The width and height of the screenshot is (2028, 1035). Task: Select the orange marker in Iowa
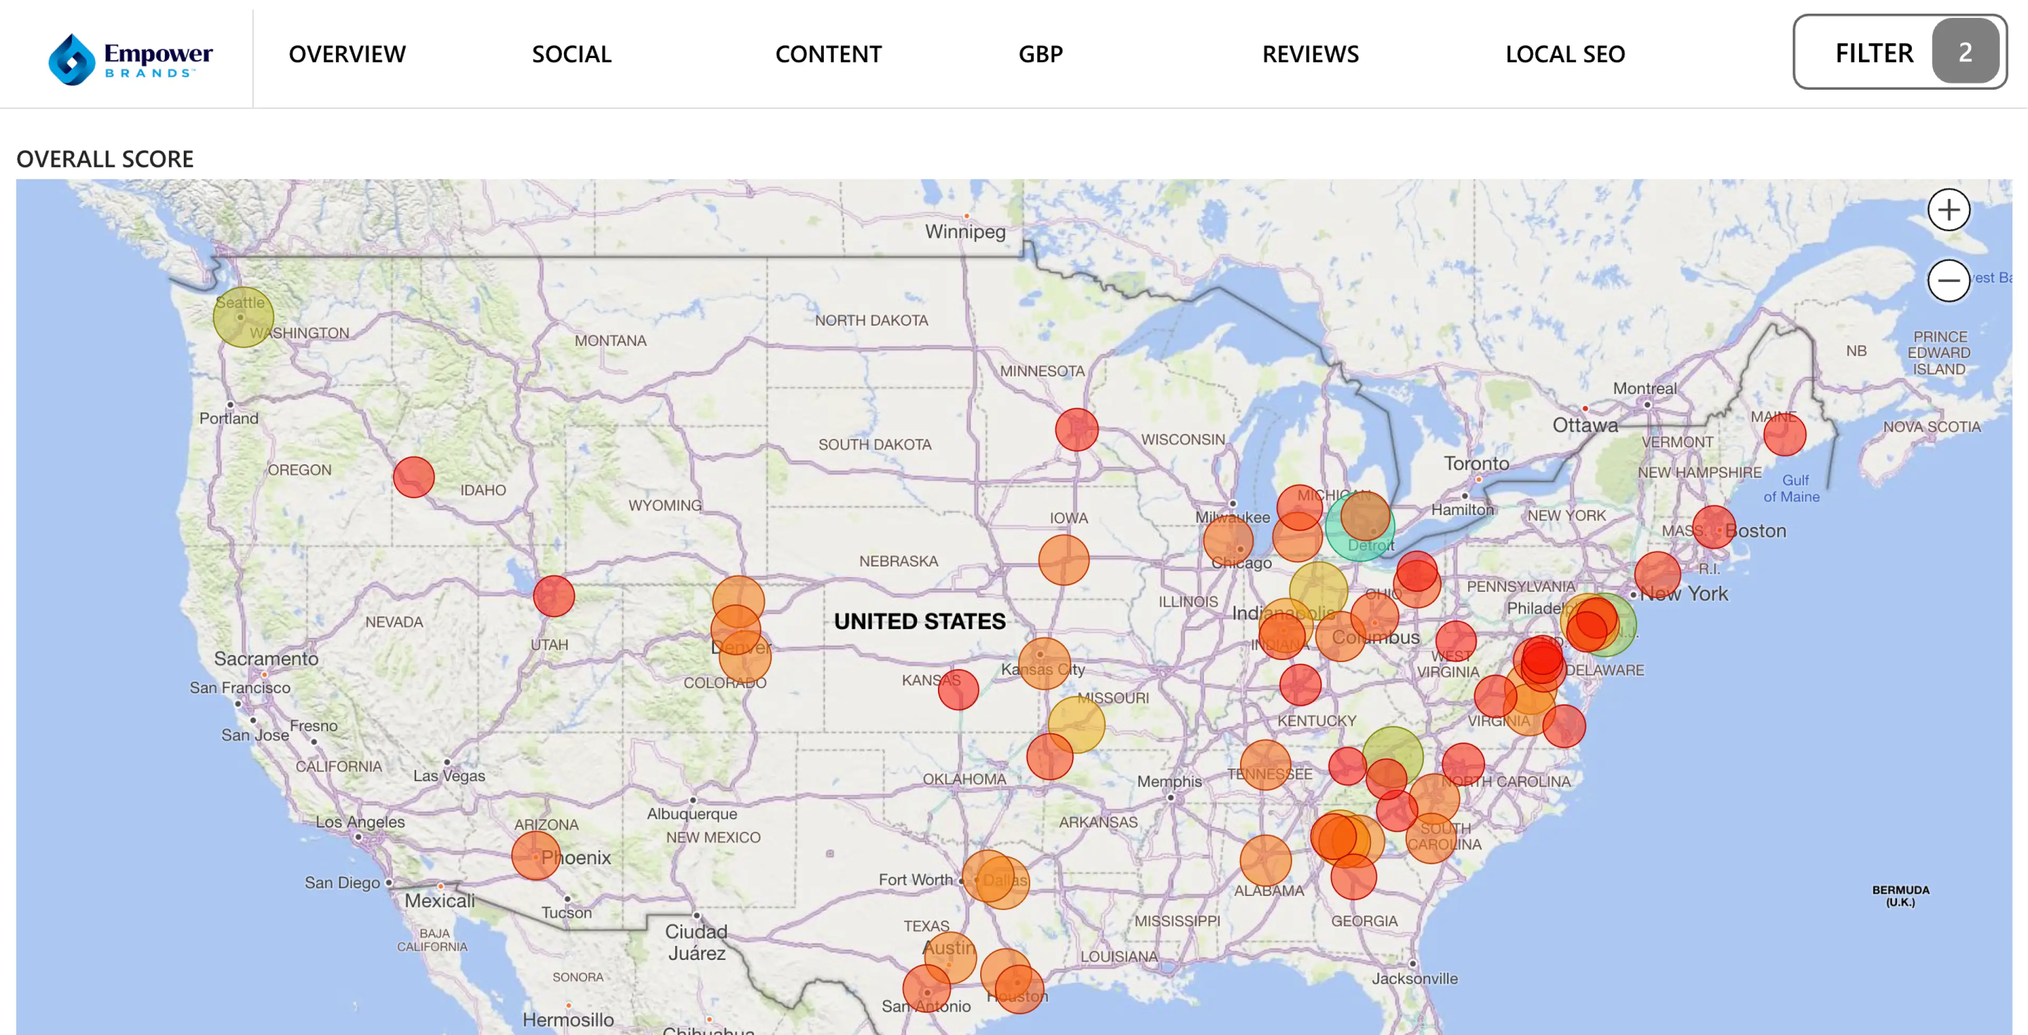(x=1064, y=560)
